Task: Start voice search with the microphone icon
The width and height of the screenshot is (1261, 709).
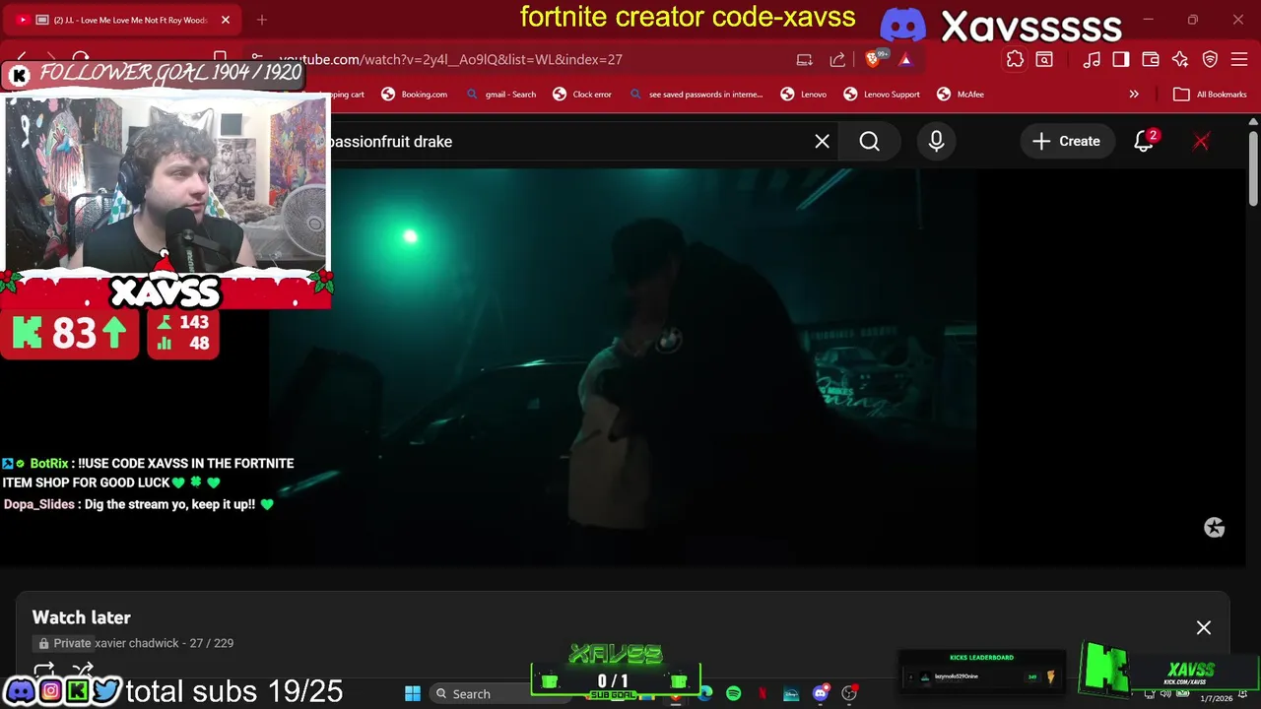Action: point(936,141)
